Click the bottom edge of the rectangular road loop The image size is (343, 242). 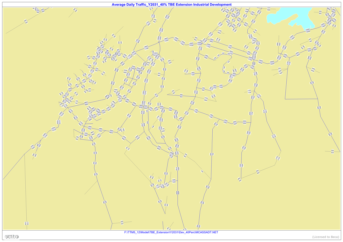[x=301, y=99]
